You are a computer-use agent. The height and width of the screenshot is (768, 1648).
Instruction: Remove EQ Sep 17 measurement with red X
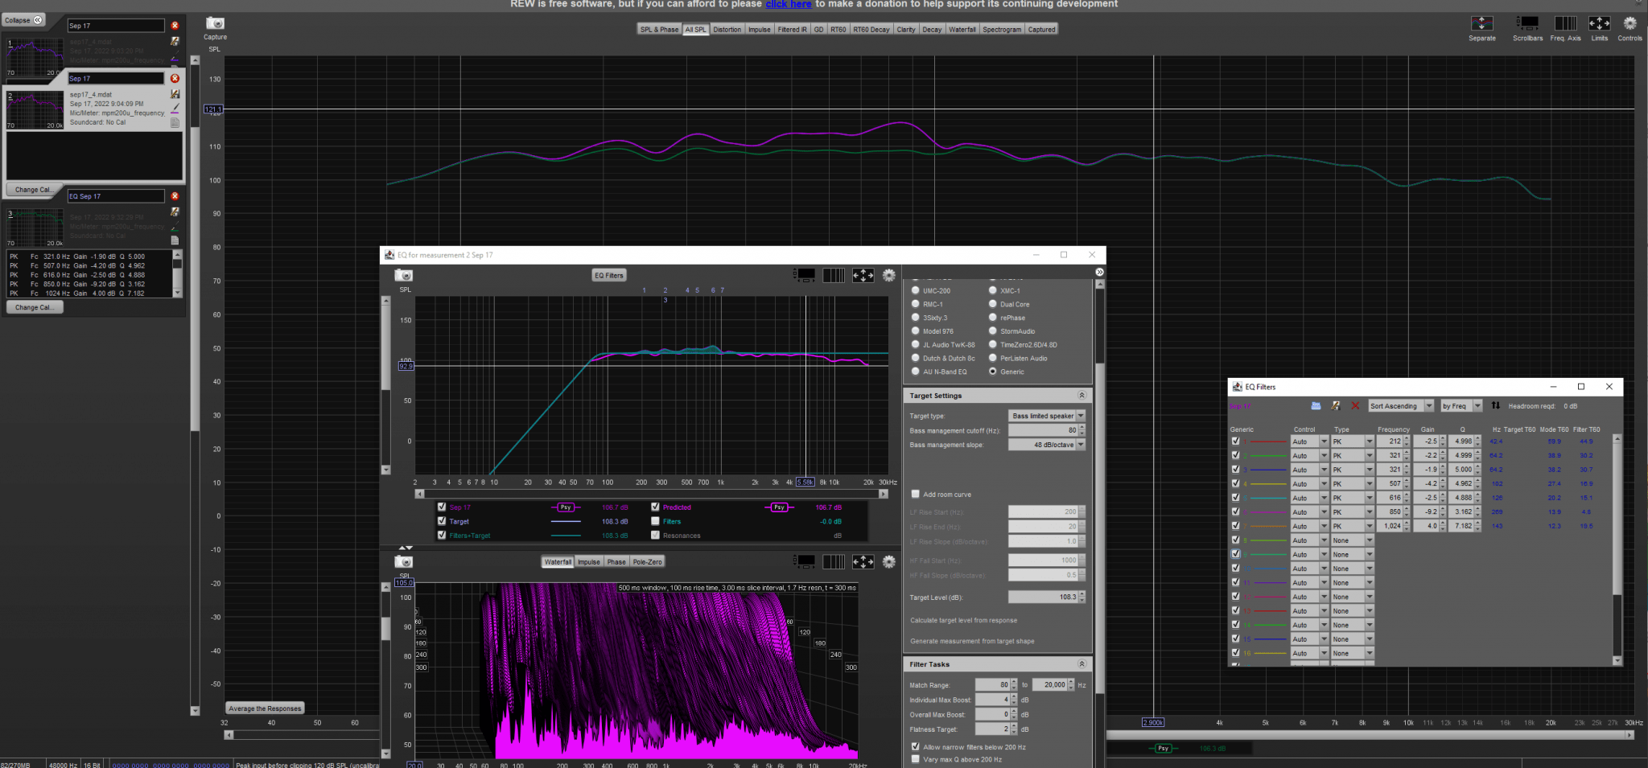(x=175, y=196)
